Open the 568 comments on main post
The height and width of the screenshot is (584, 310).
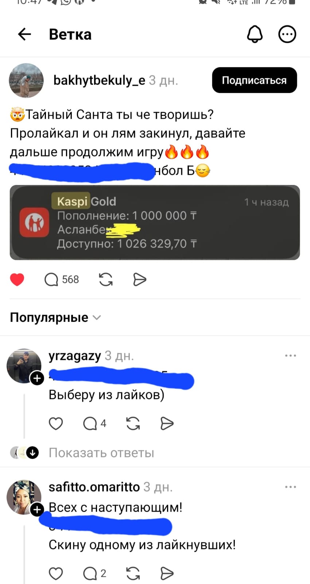(x=61, y=280)
